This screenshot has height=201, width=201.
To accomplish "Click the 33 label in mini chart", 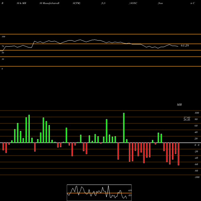I will [x=130, y=195].
